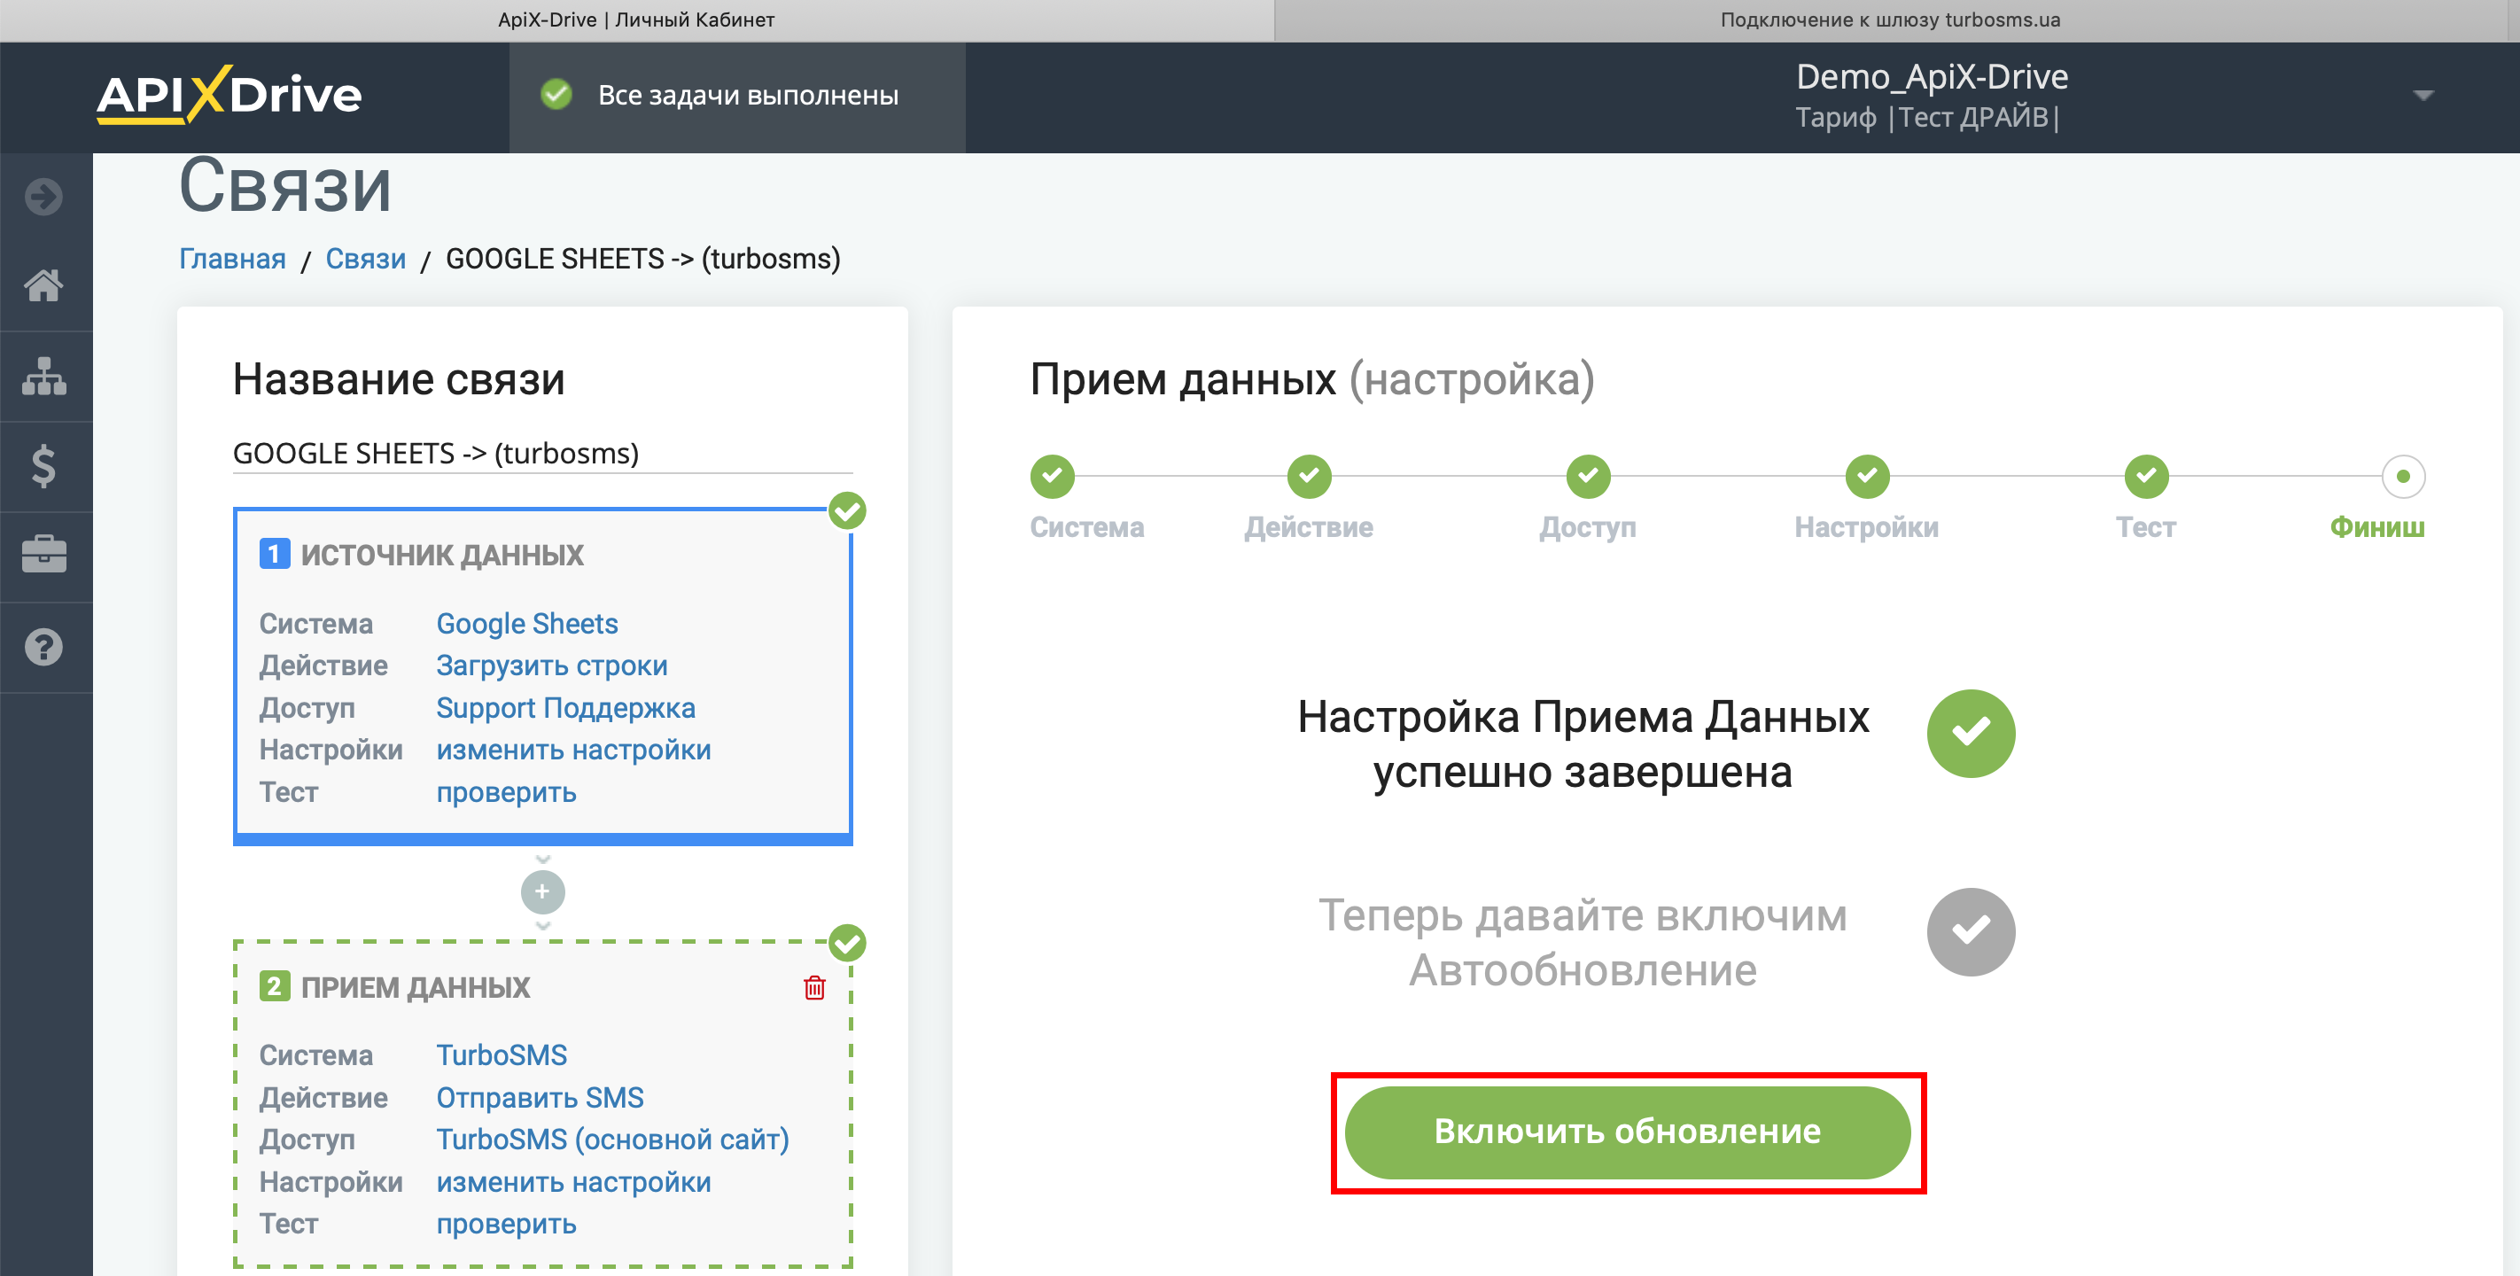Switch to 'Подключение к шлюзу turbosms.ua' browser tab
The image size is (2520, 1276).
1890,19
